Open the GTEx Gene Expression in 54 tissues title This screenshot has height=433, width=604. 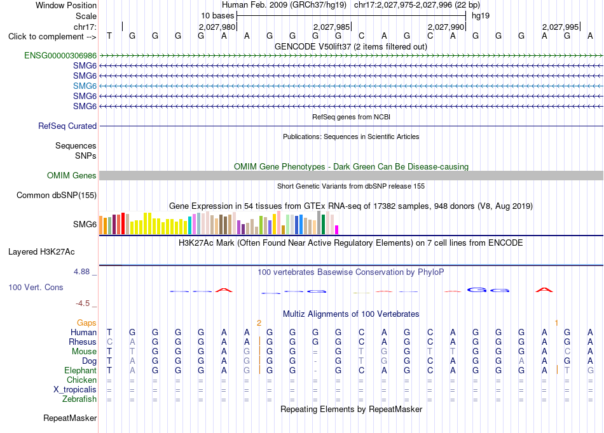pos(351,206)
